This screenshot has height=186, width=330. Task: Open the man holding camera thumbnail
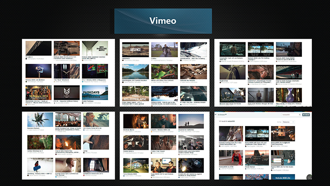[163, 121]
